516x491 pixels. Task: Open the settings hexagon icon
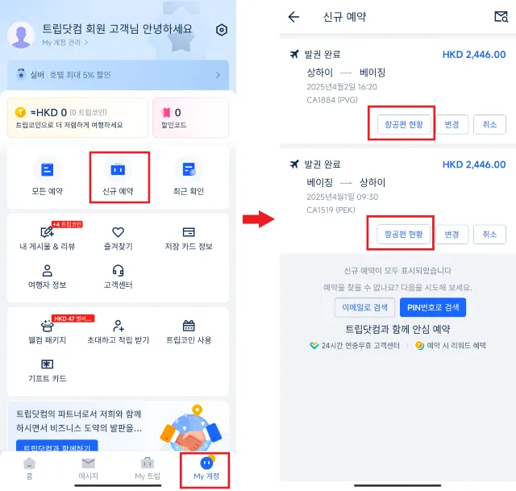[x=222, y=30]
